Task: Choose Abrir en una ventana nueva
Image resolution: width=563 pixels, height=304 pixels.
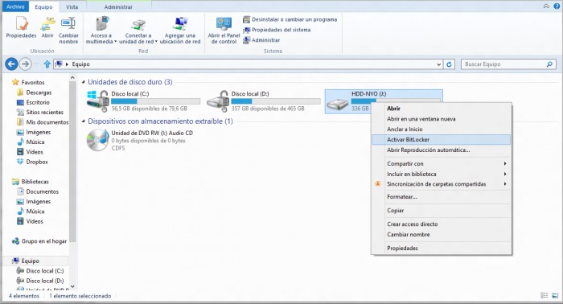Action: [x=442, y=119]
